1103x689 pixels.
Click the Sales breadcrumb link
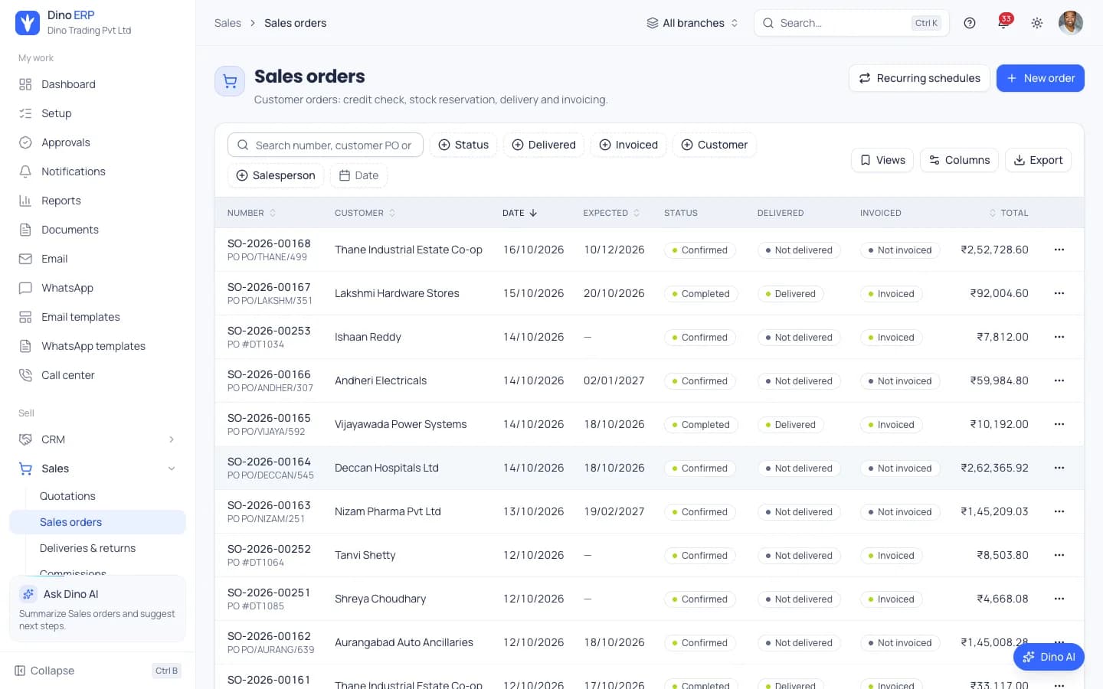click(x=227, y=23)
